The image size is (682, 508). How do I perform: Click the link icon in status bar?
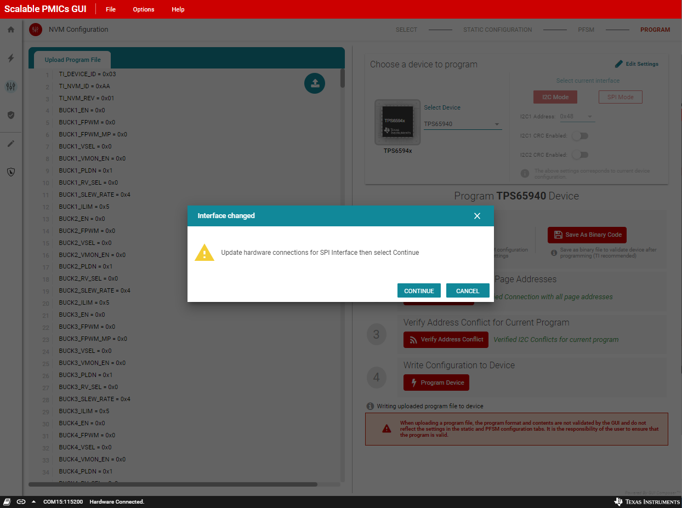pos(21,501)
